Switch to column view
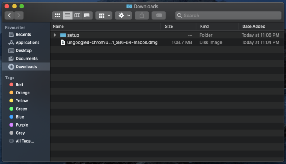 click(77, 16)
